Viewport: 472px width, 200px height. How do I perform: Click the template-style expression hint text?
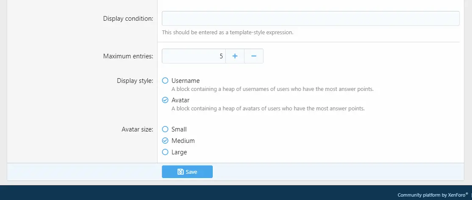point(228,32)
